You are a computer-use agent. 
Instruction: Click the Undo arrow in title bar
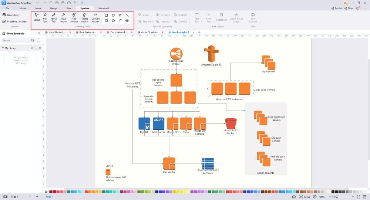point(37,3)
